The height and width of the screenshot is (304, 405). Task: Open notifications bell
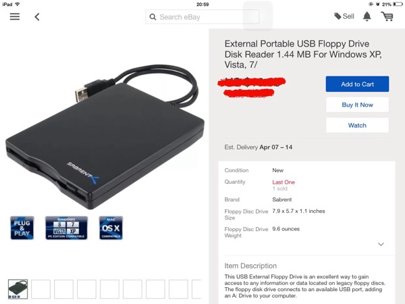[x=367, y=16]
